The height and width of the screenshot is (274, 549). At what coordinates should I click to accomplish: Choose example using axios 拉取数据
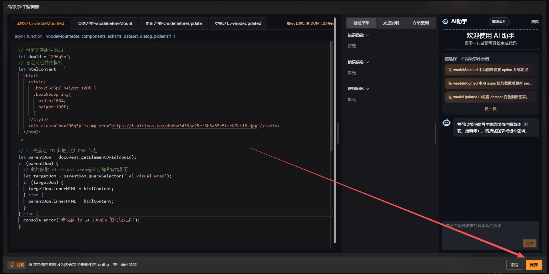pos(490,83)
